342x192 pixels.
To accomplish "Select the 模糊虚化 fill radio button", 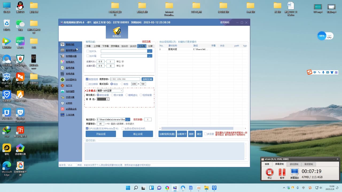I will click(127, 95).
